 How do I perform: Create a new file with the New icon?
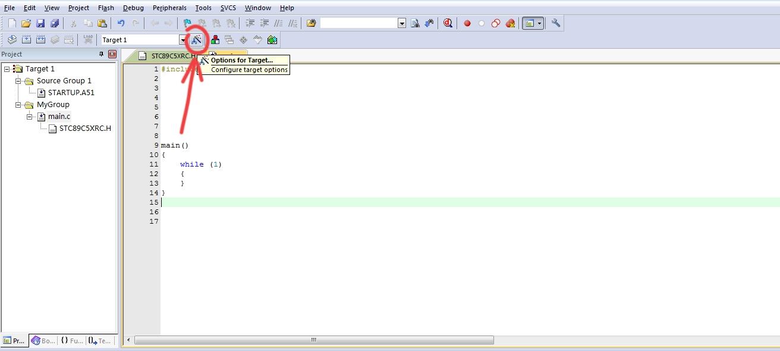point(12,23)
